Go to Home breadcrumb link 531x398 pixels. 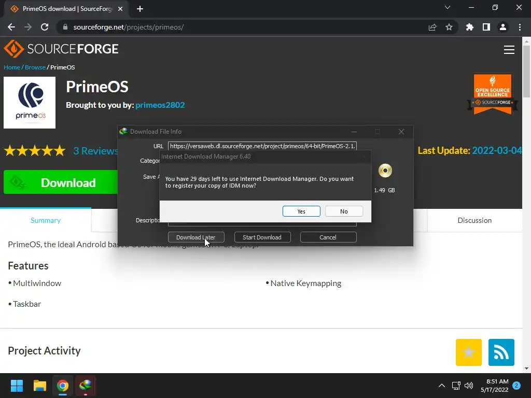12,67
